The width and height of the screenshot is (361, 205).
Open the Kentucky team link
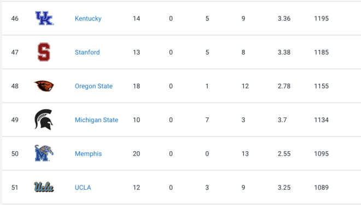pos(88,19)
